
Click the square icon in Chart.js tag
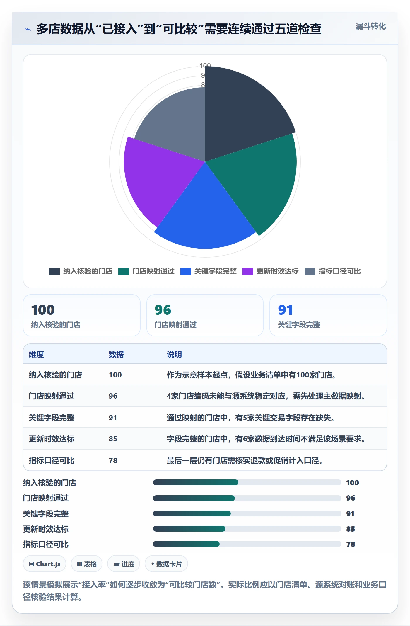point(32,564)
